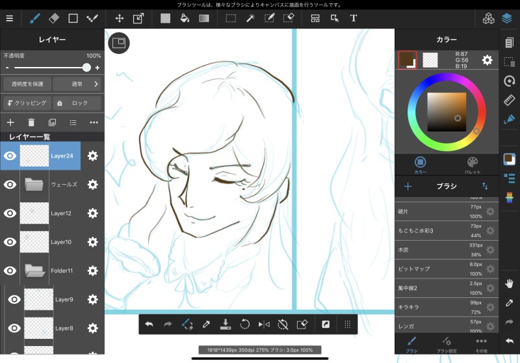Open the navigator window button on canvas

tap(119, 43)
